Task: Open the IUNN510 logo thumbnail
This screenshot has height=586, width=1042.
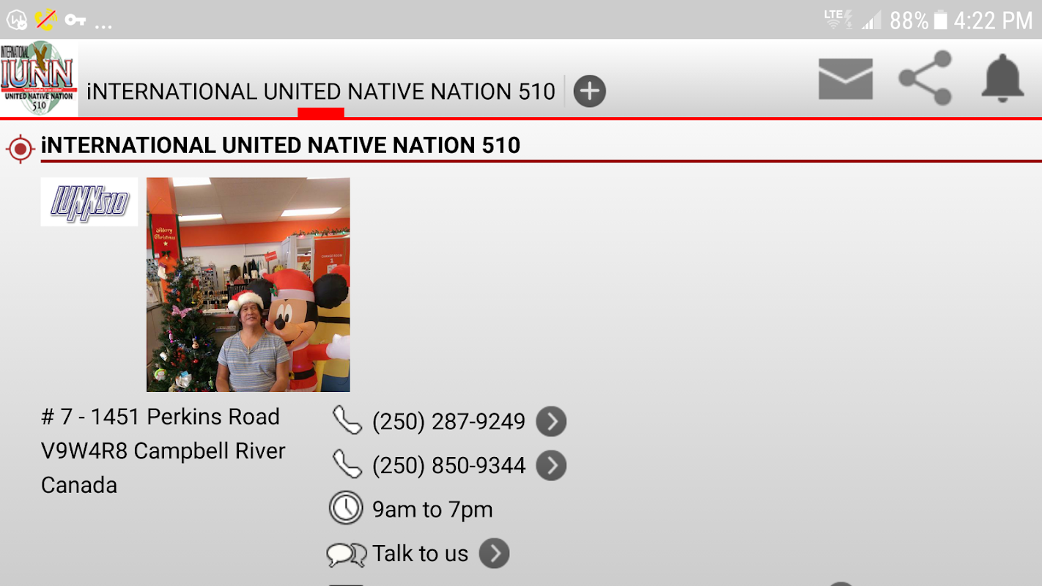Action: click(x=89, y=201)
